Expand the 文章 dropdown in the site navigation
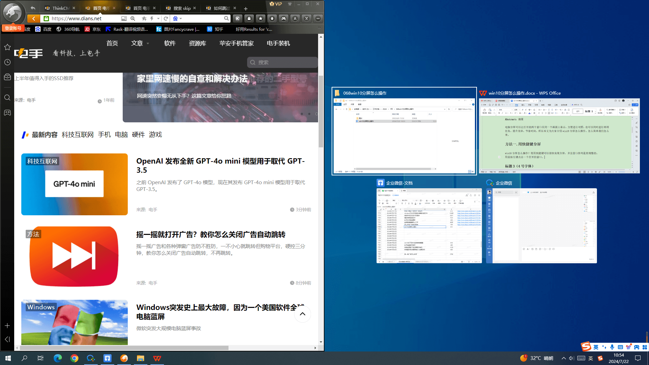The height and width of the screenshot is (365, 649). (x=140, y=43)
